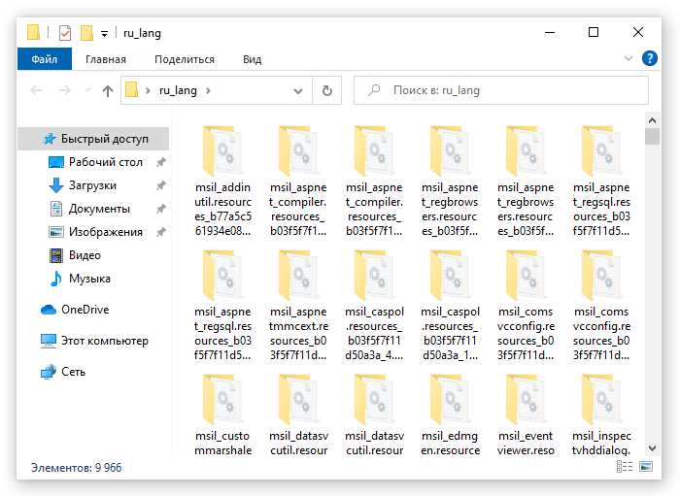The width and height of the screenshot is (680, 496).
Task: Select the ru_lang breadcrumb segment
Action: 178,90
